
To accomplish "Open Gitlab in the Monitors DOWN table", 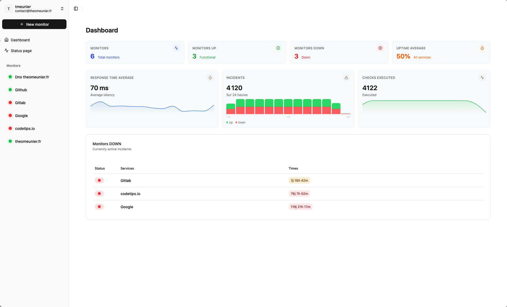I will 126,181.
